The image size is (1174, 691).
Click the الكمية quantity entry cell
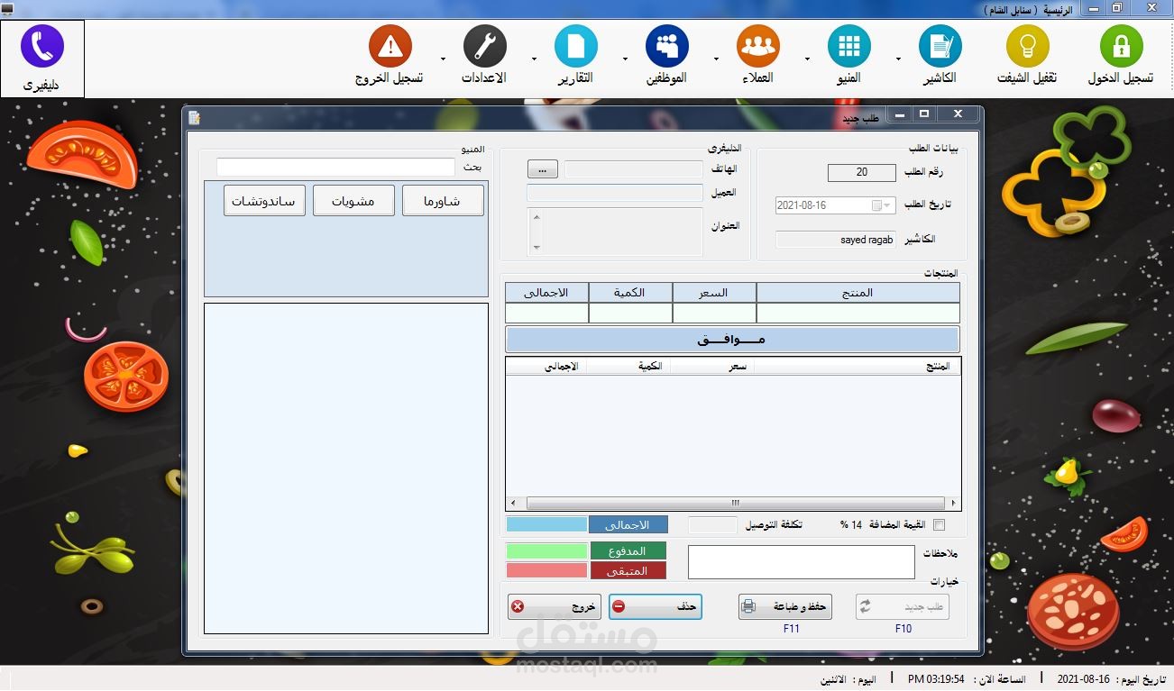[630, 313]
